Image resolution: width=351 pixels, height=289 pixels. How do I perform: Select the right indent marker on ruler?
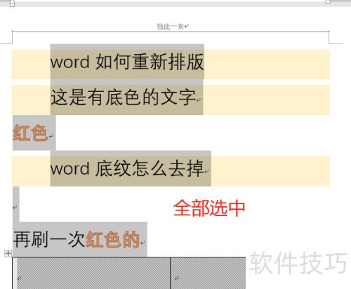coord(328,2)
